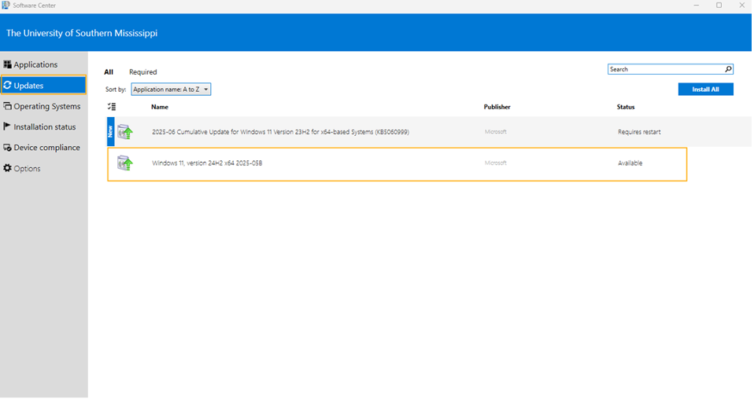Click Microsoft publisher of 24H2 row
Image resolution: width=754 pixels, height=399 pixels.
pyautogui.click(x=495, y=163)
